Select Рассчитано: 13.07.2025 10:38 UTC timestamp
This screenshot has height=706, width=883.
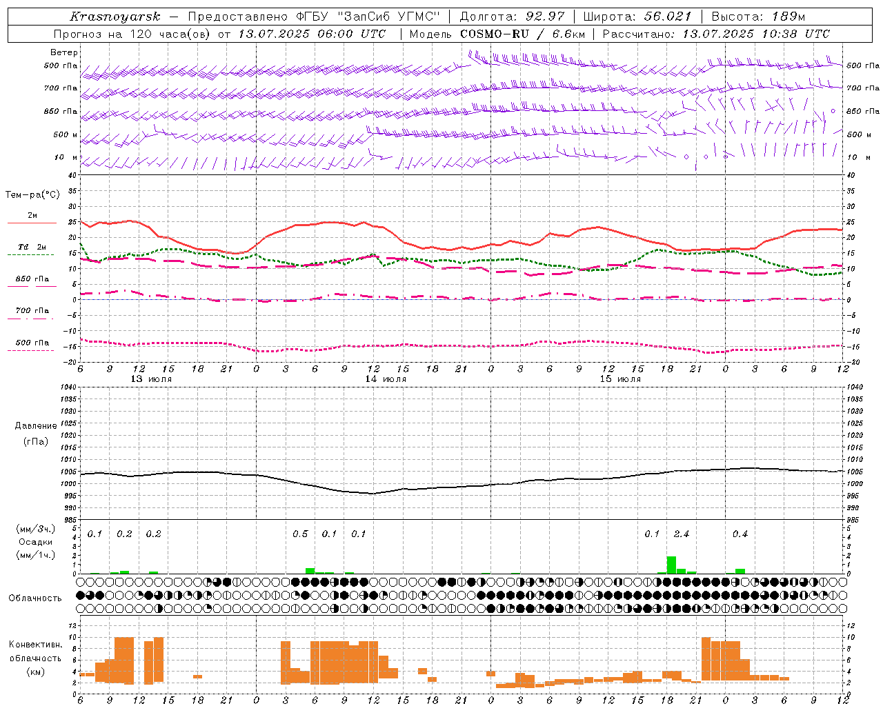tap(716, 34)
